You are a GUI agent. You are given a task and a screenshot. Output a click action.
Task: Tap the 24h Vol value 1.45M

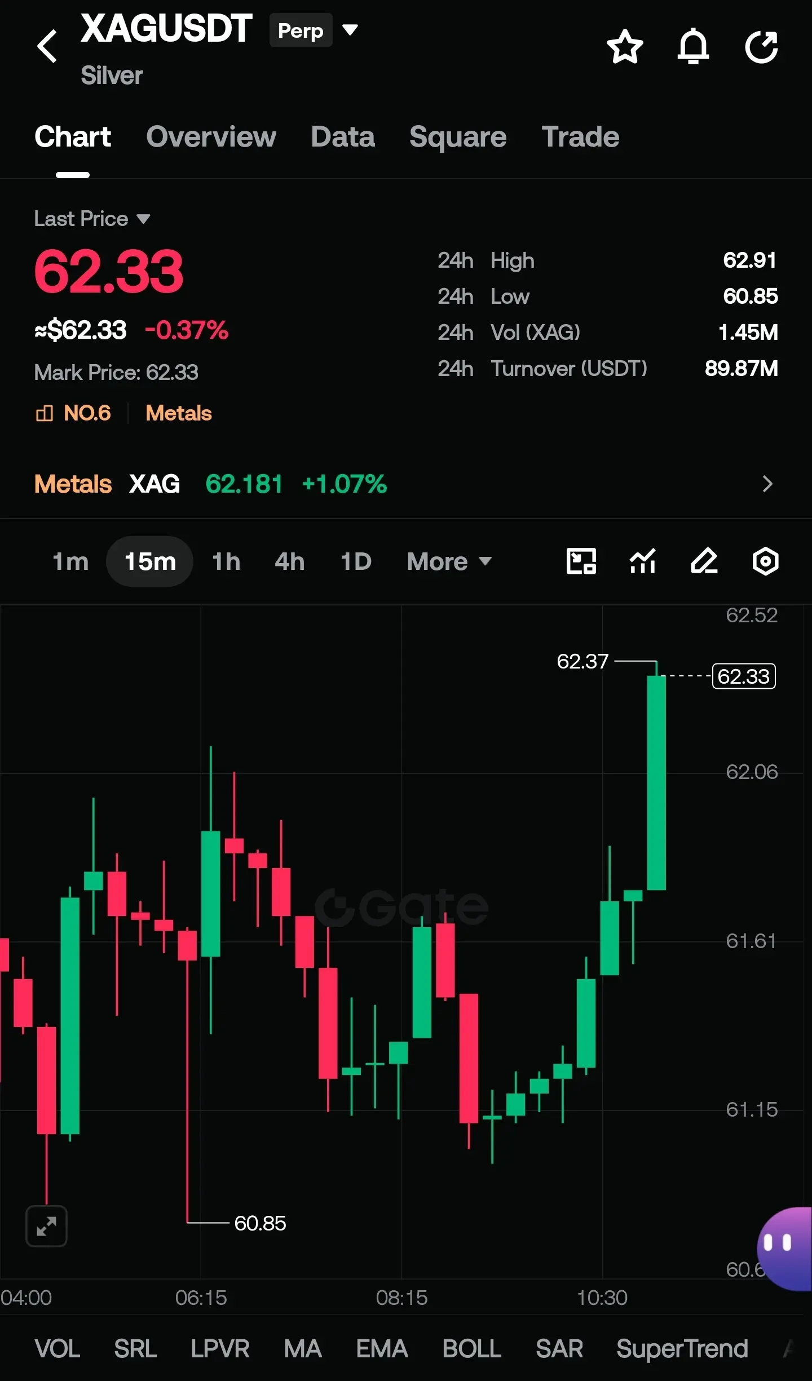748,332
